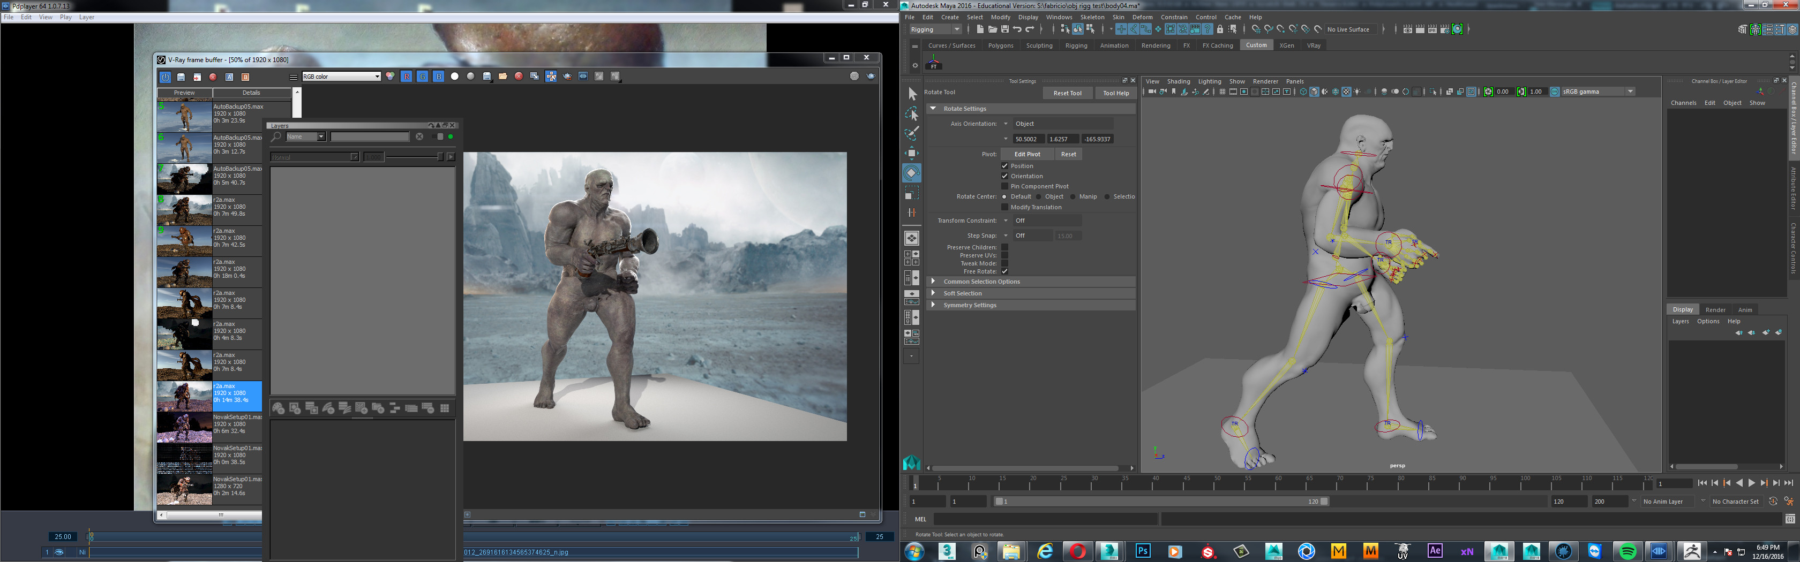Screen dimensions: 1800x562
Task: Select the Manip rotate center radio button
Action: click(x=1072, y=197)
